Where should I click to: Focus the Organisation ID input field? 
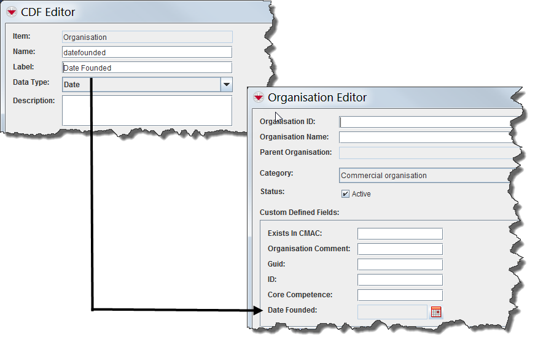[x=425, y=122]
